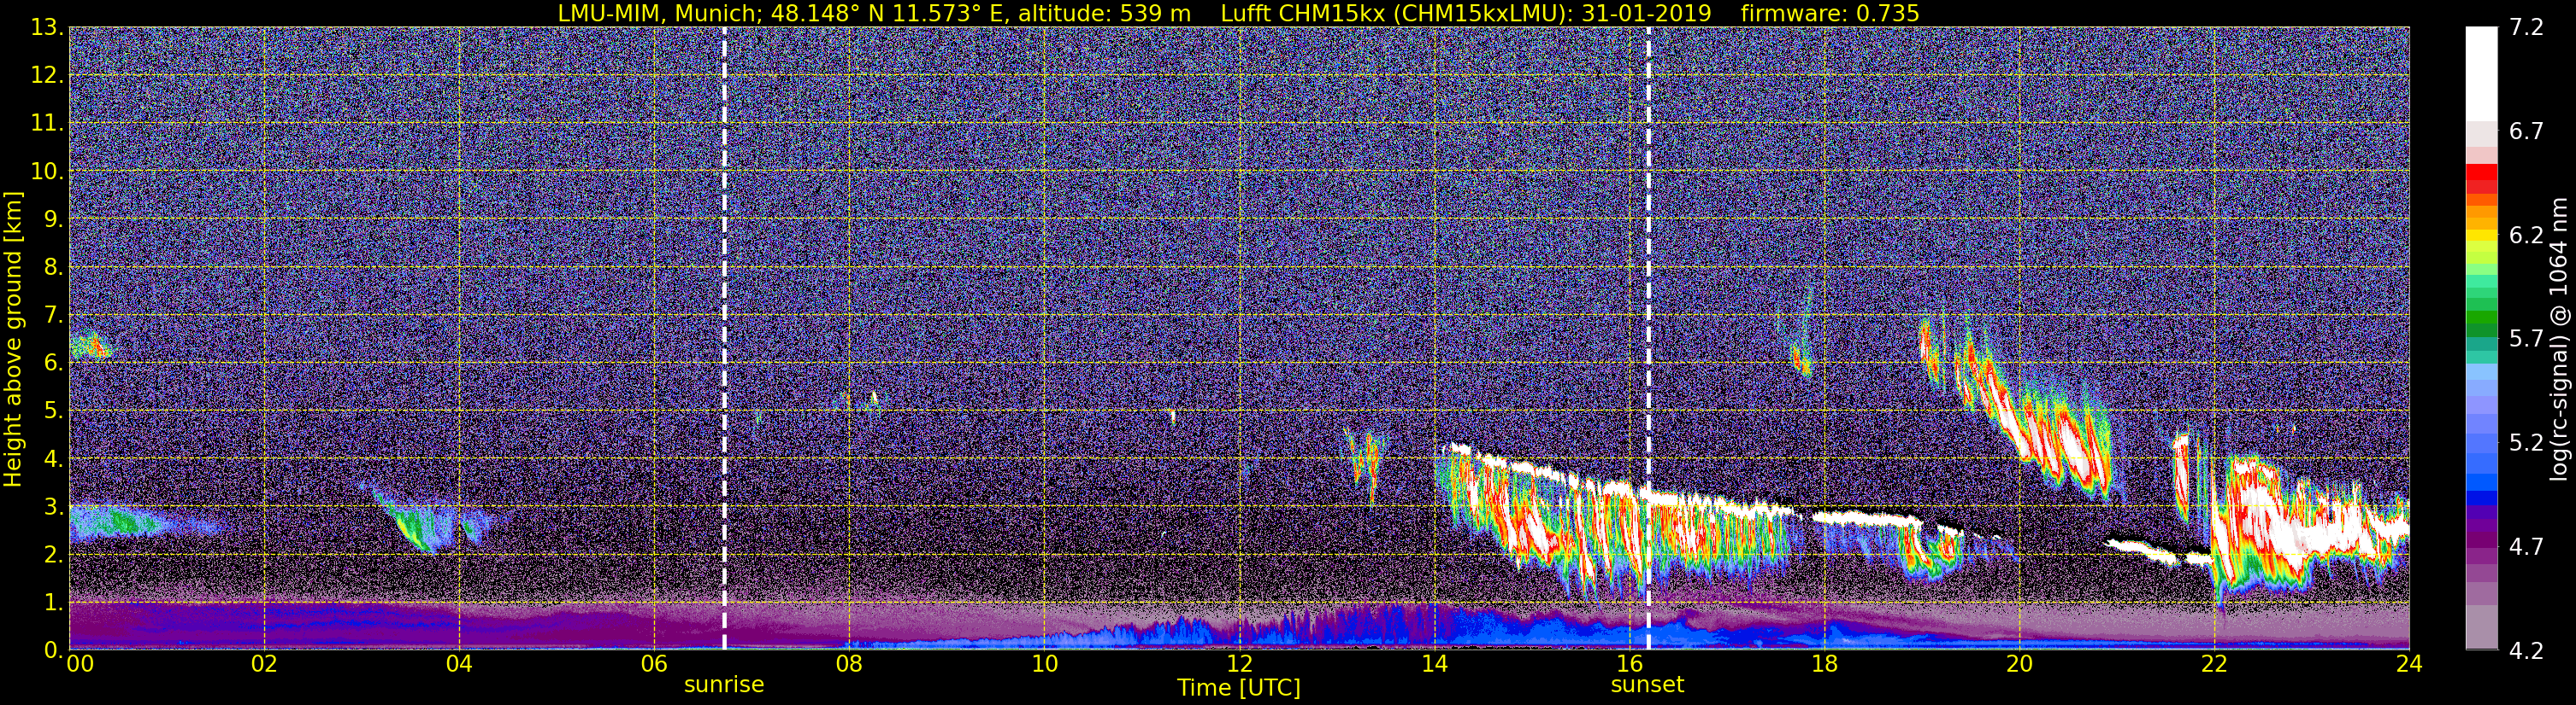Viewport: 2576px width, 705px height.
Task: Click the time axis tick label '04'
Action: [459, 665]
